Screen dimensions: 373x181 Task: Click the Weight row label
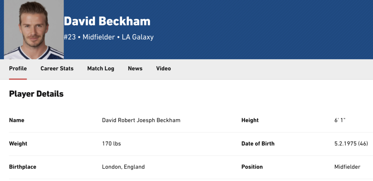tap(18, 144)
